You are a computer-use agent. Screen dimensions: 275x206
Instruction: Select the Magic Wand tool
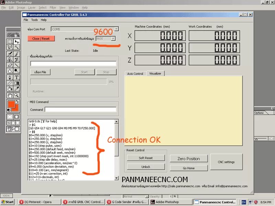tap(16, 47)
